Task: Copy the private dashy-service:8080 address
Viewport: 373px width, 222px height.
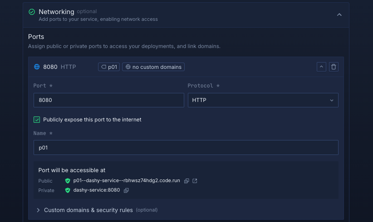Action: click(127, 190)
